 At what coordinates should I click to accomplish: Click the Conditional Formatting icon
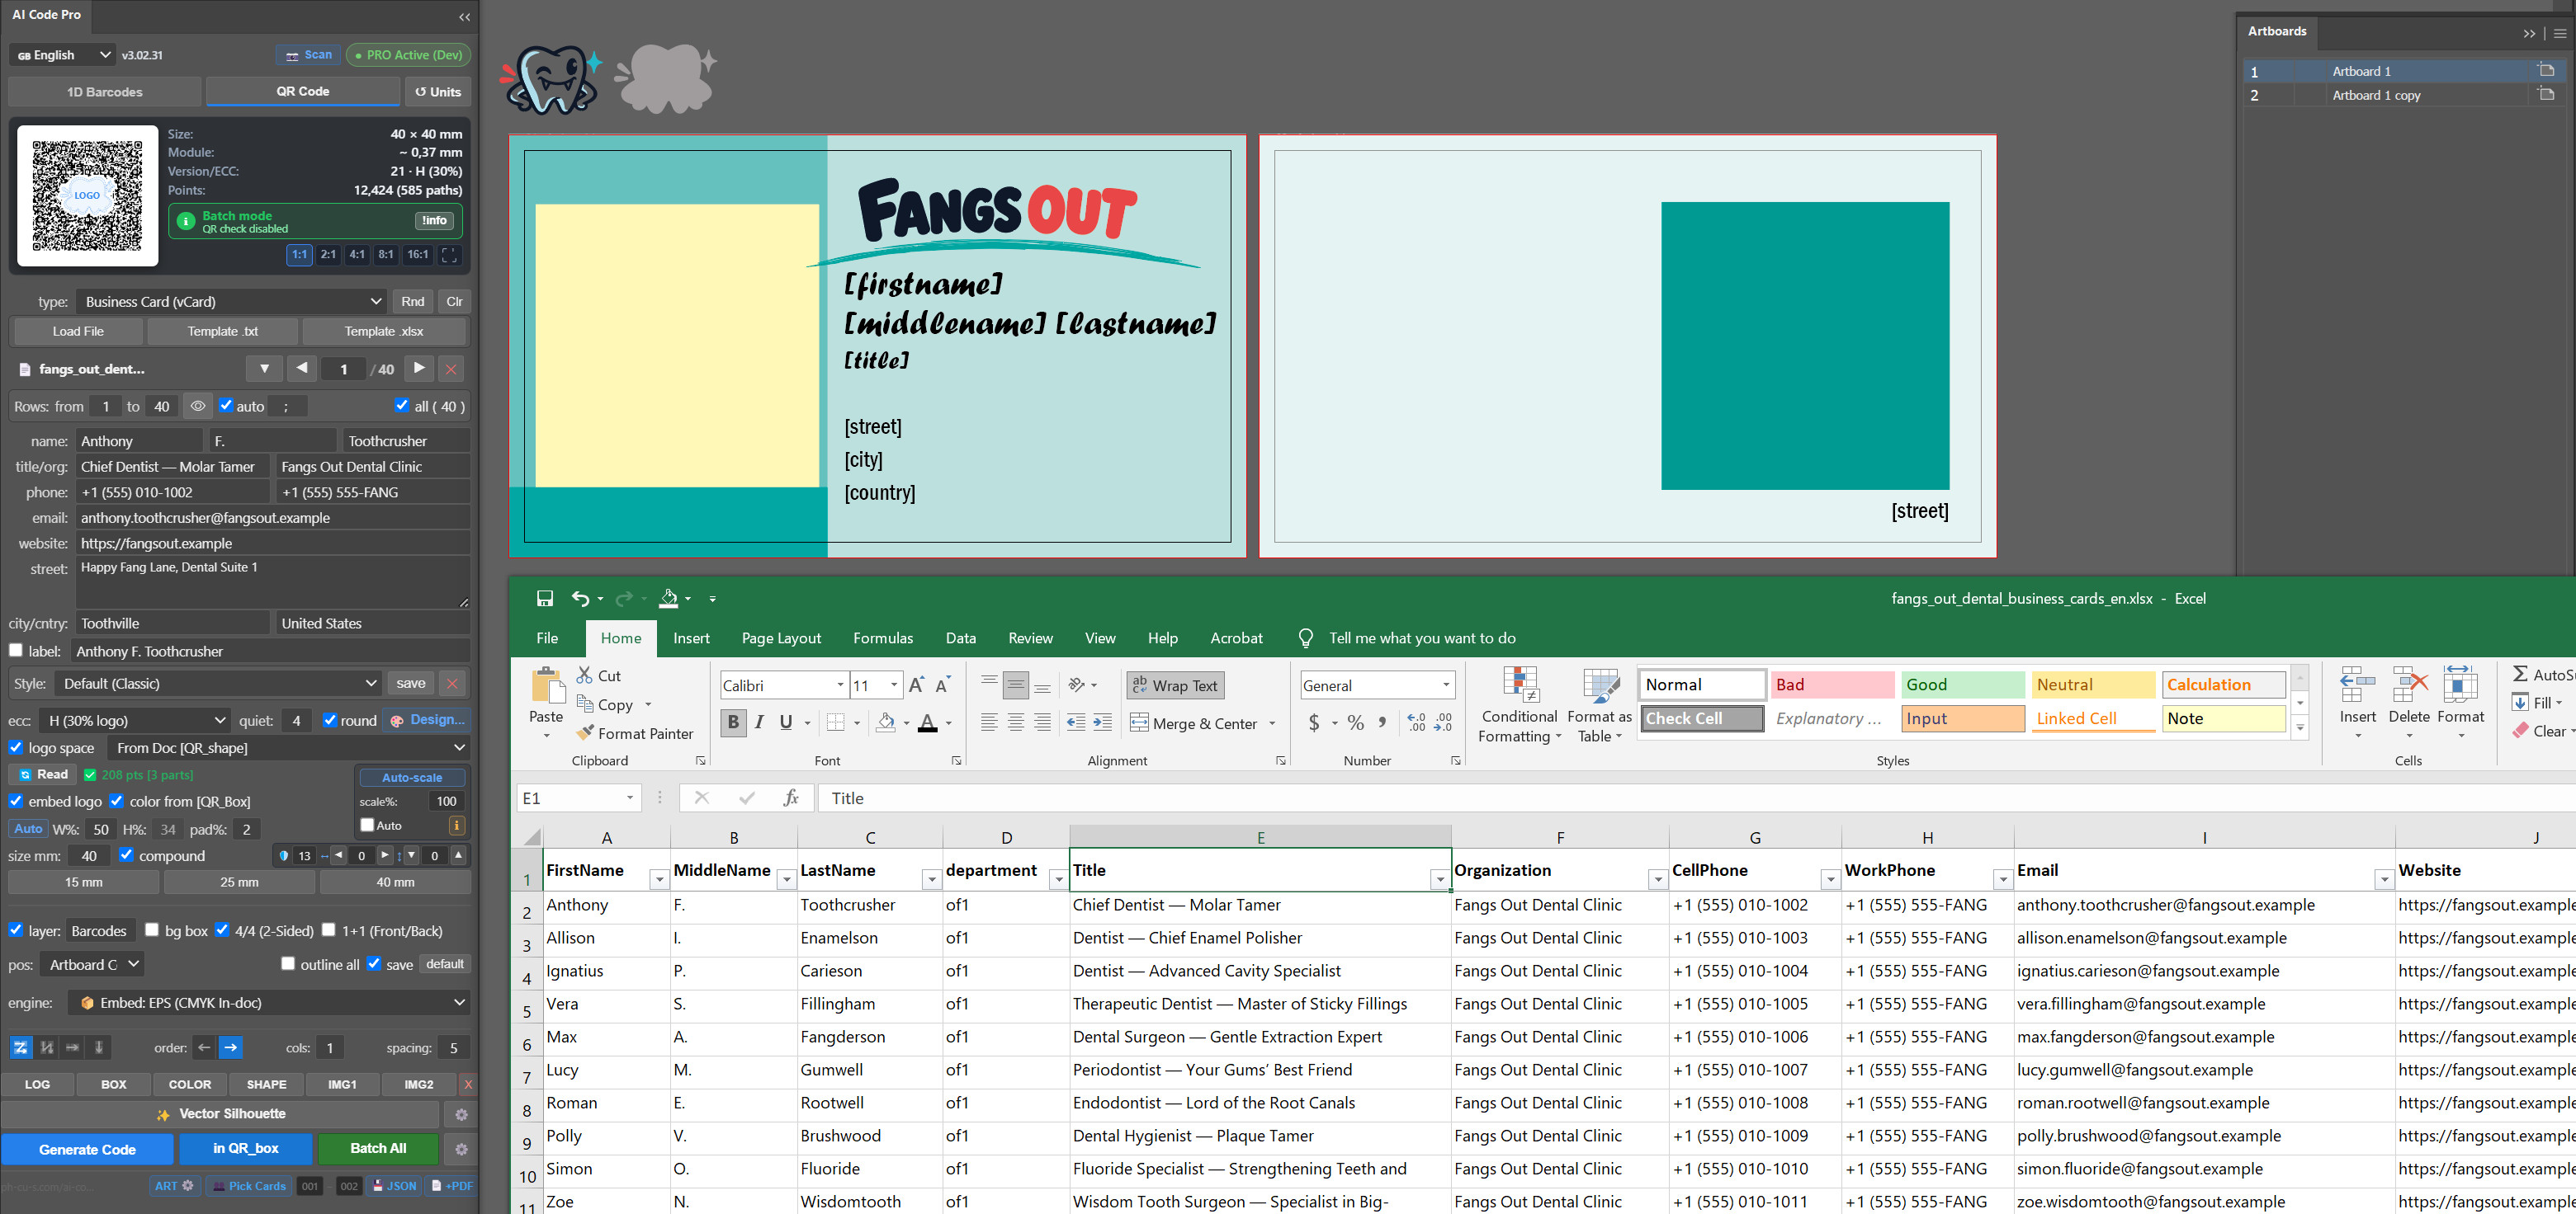pos(1520,684)
